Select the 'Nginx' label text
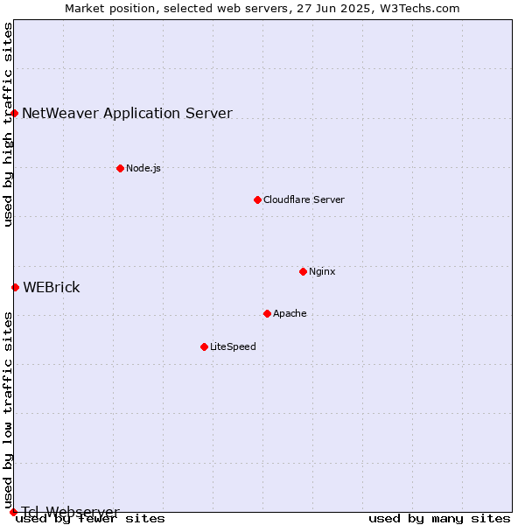The height and width of the screenshot is (525, 525). point(322,271)
